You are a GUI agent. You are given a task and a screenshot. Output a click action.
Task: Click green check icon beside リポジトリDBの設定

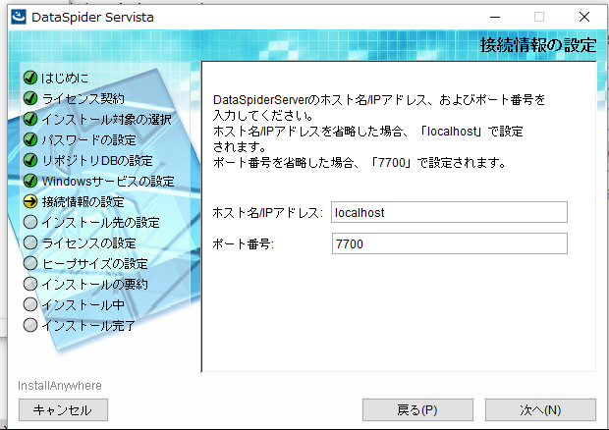click(30, 160)
